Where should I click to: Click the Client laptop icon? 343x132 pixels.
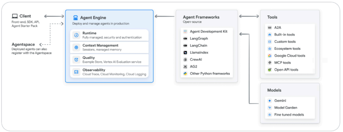(x=15, y=16)
